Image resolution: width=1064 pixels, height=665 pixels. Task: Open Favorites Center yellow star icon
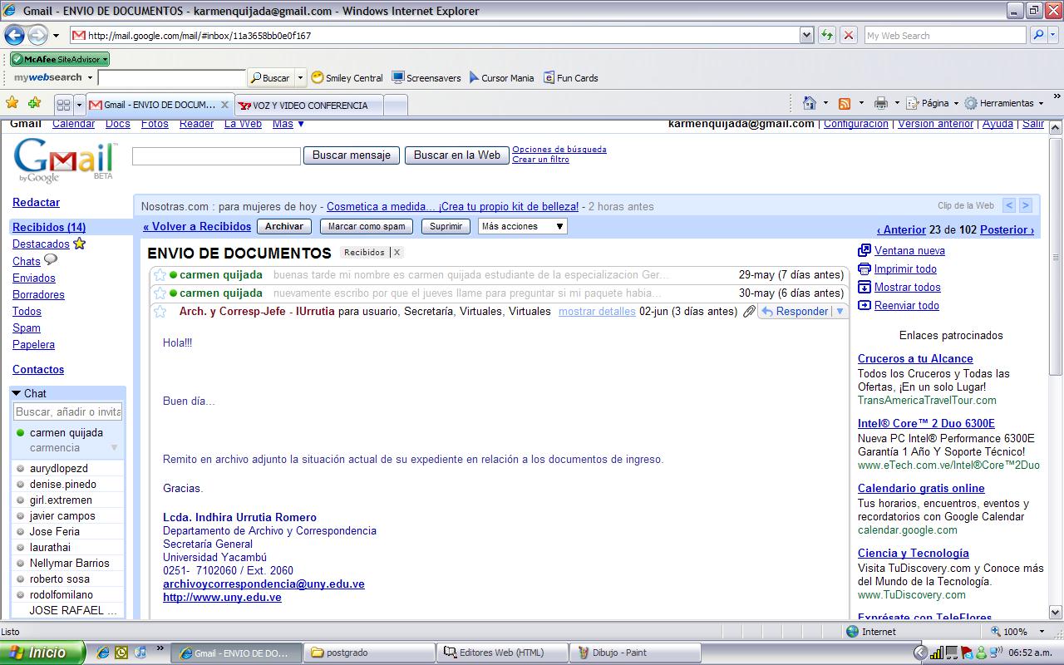12,103
